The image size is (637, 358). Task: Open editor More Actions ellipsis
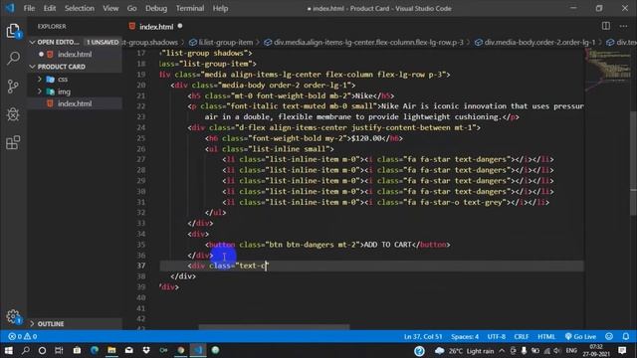(x=624, y=27)
